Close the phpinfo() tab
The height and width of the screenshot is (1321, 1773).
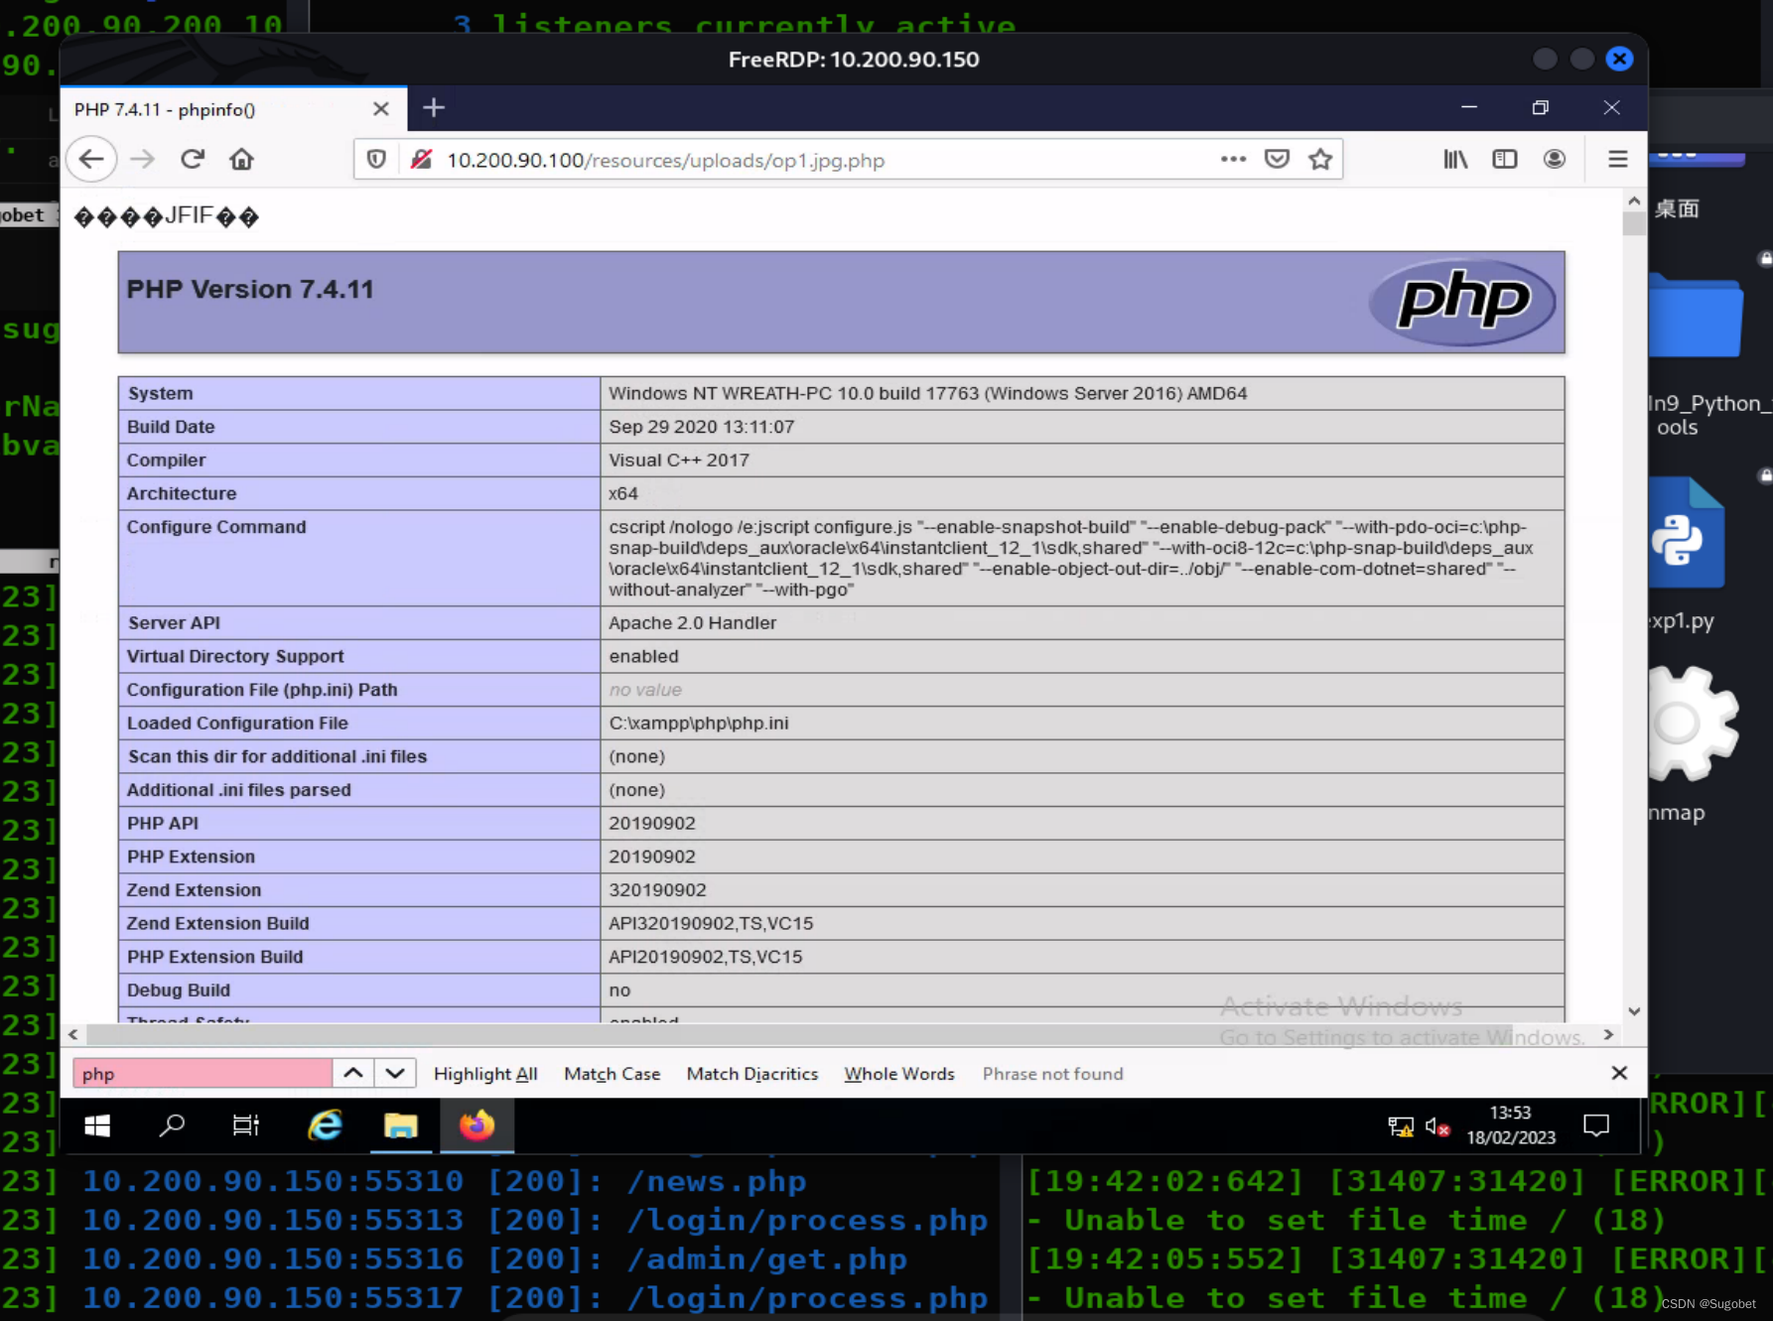pyautogui.click(x=381, y=109)
